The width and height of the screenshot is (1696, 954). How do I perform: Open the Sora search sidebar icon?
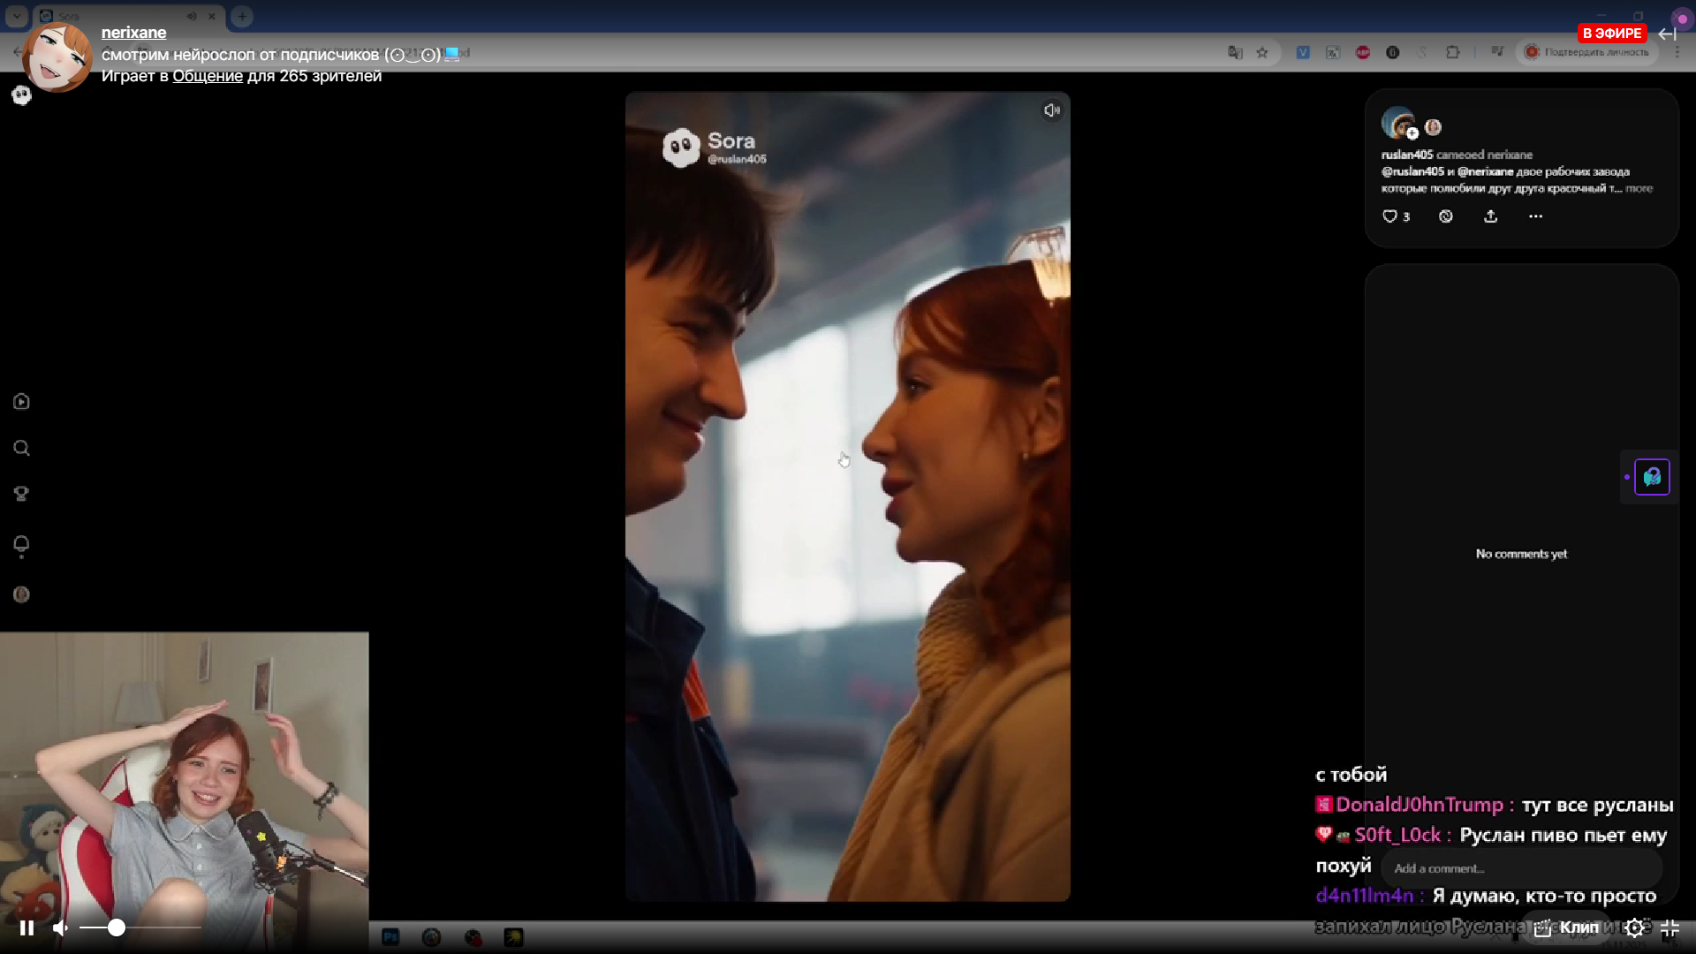22,449
